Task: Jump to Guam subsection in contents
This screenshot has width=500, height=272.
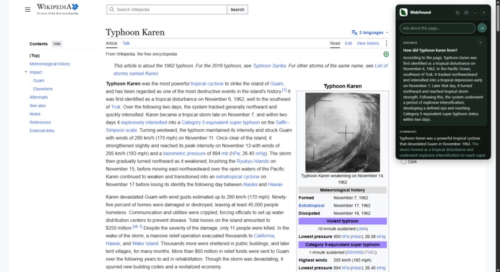Action: pyautogui.click(x=38, y=81)
